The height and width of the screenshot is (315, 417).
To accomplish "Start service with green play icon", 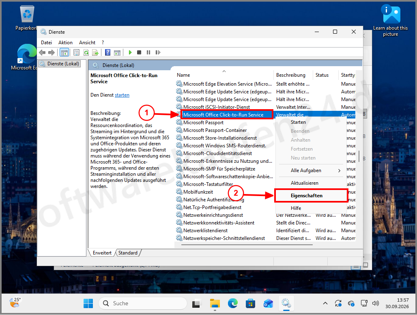I will [130, 52].
